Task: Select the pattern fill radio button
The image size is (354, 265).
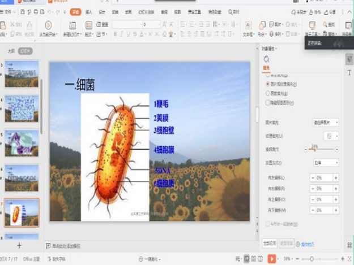Action: click(x=268, y=93)
